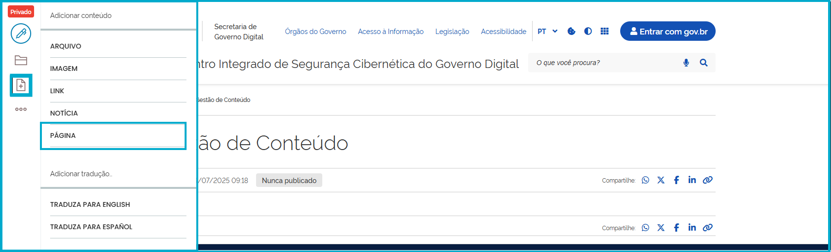Click the 'O que você procura?' search field
The image size is (831, 252).
604,63
